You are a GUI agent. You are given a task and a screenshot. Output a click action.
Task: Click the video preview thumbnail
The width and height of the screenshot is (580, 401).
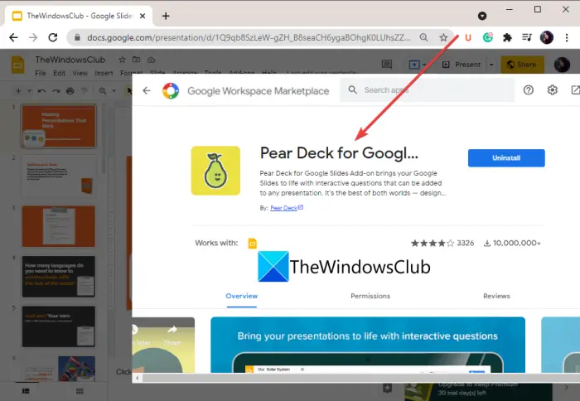pyautogui.click(x=163, y=345)
